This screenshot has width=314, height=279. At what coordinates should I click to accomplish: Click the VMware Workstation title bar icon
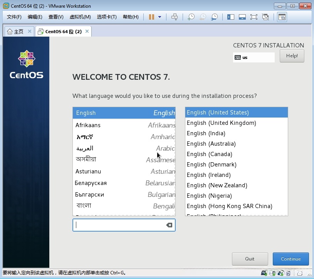(6, 6)
